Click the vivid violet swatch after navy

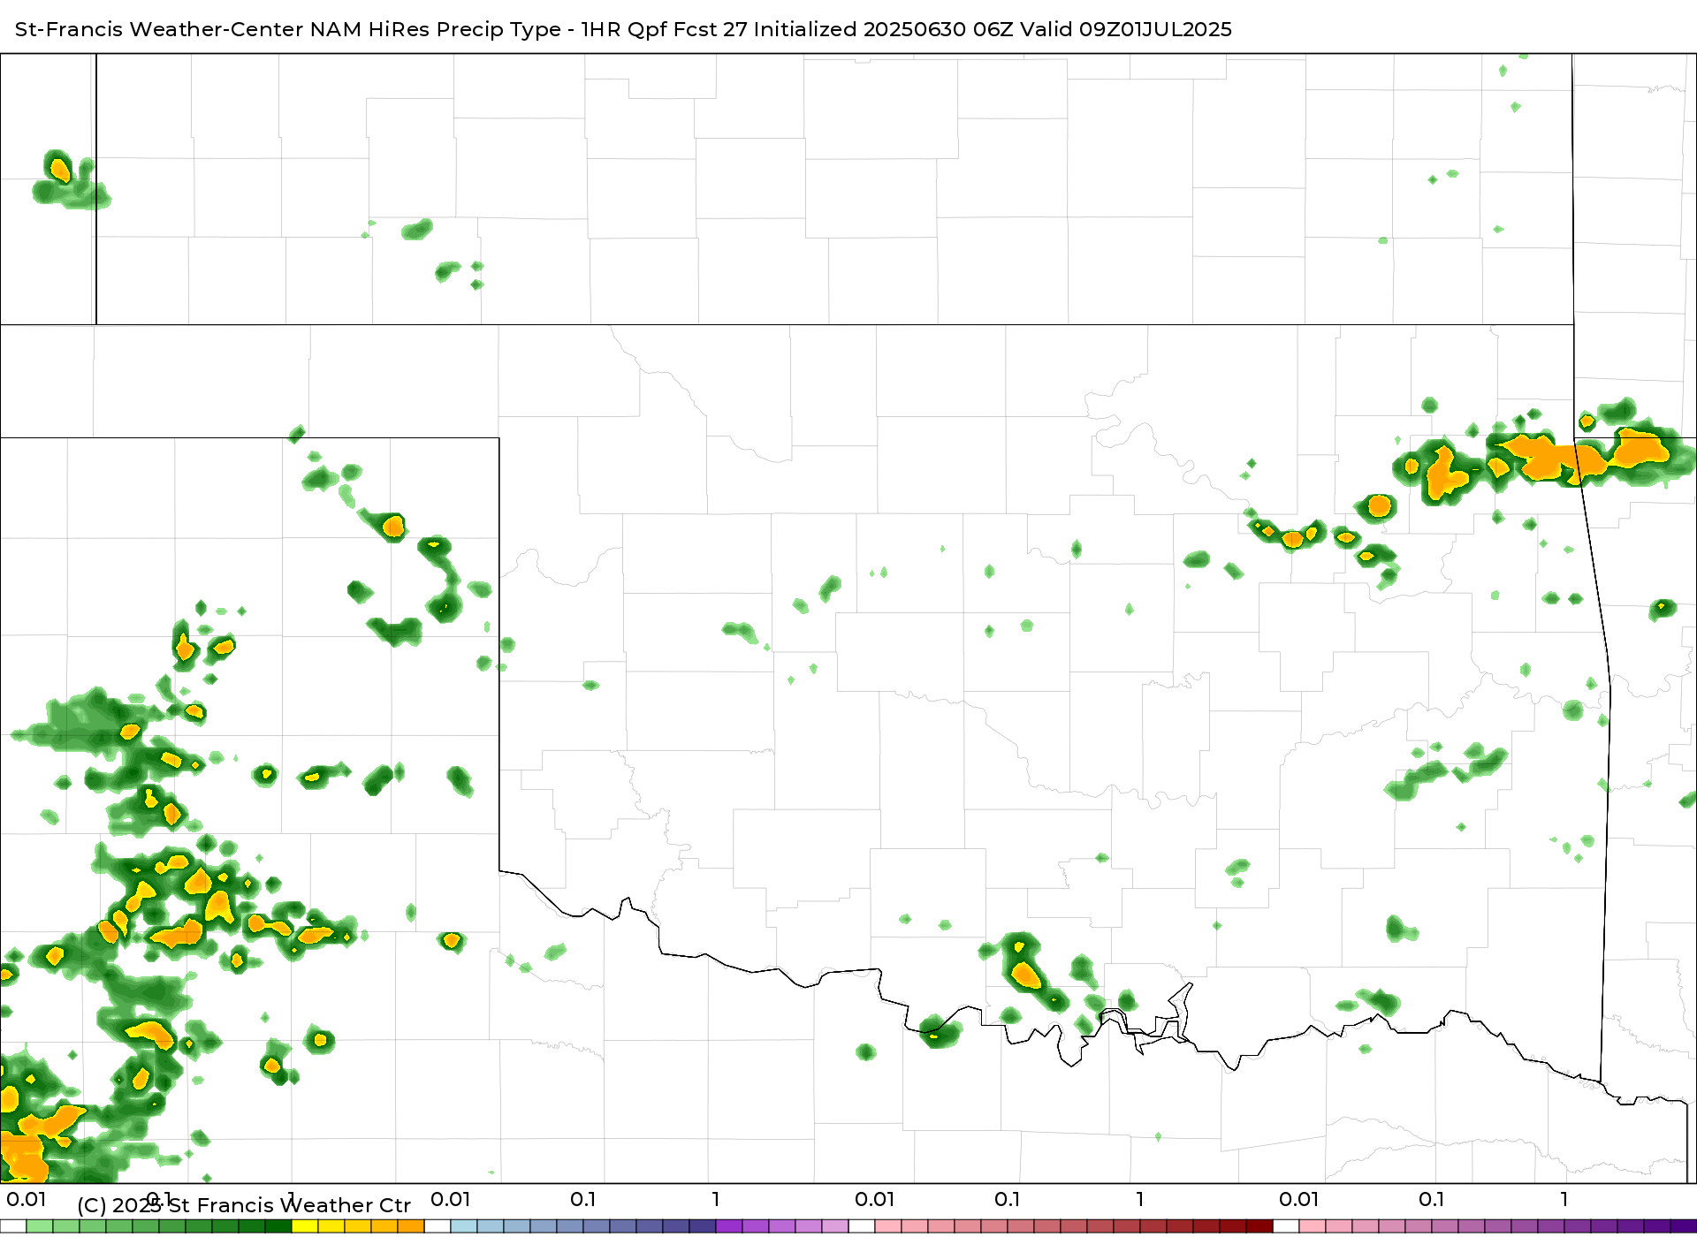click(729, 1226)
